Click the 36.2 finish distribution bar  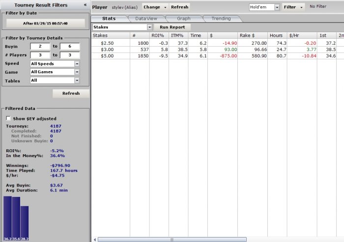7,218
